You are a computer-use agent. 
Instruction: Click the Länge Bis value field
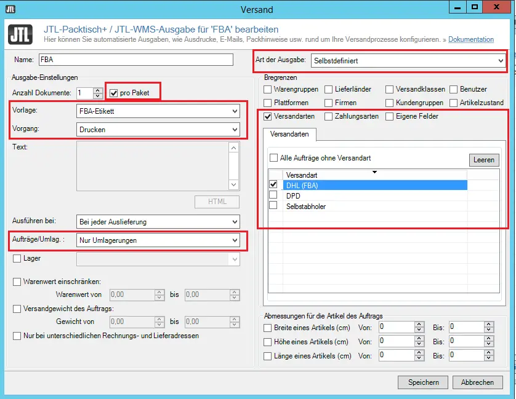tap(467, 355)
